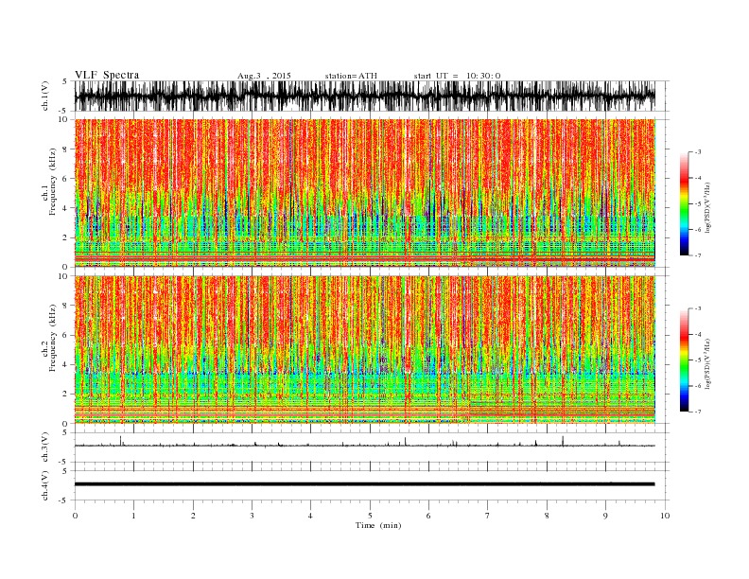Click the "Time (min)" x-axis label
The image size is (749, 579).
378,525
